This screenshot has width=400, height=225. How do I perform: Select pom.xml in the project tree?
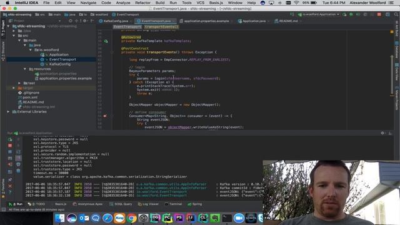coord(30,97)
